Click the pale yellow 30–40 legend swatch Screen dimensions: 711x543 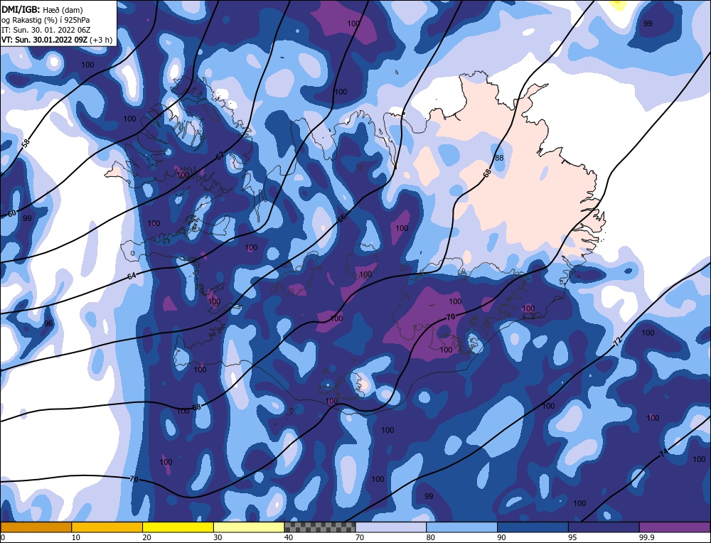click(249, 527)
